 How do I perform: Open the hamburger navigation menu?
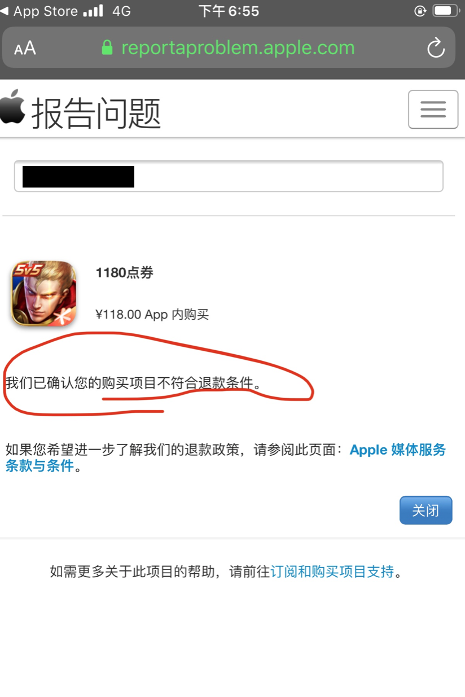click(x=433, y=109)
